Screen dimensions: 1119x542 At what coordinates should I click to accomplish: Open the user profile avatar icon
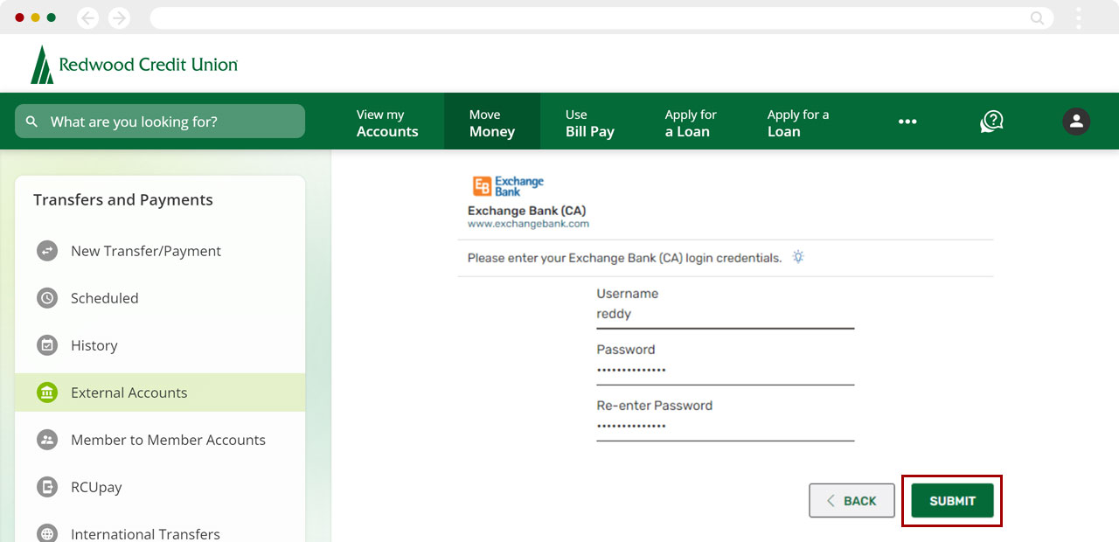coord(1076,122)
